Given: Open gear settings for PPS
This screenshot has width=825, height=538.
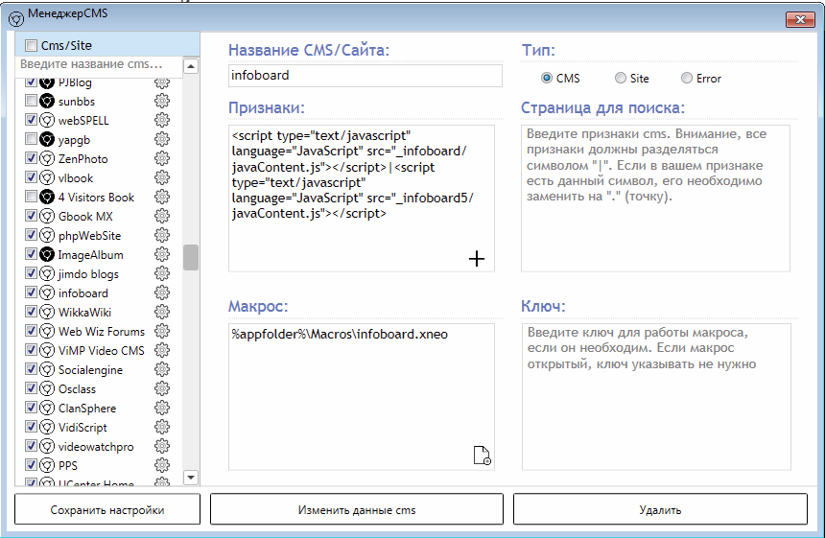Looking at the screenshot, I should click(162, 465).
